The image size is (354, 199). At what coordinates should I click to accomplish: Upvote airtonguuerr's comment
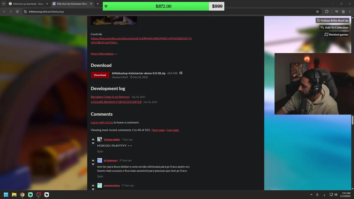click(x=93, y=160)
